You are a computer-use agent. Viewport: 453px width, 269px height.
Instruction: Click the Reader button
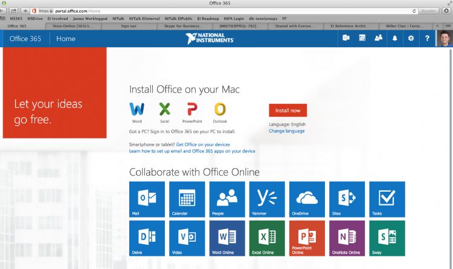[x=428, y=11]
